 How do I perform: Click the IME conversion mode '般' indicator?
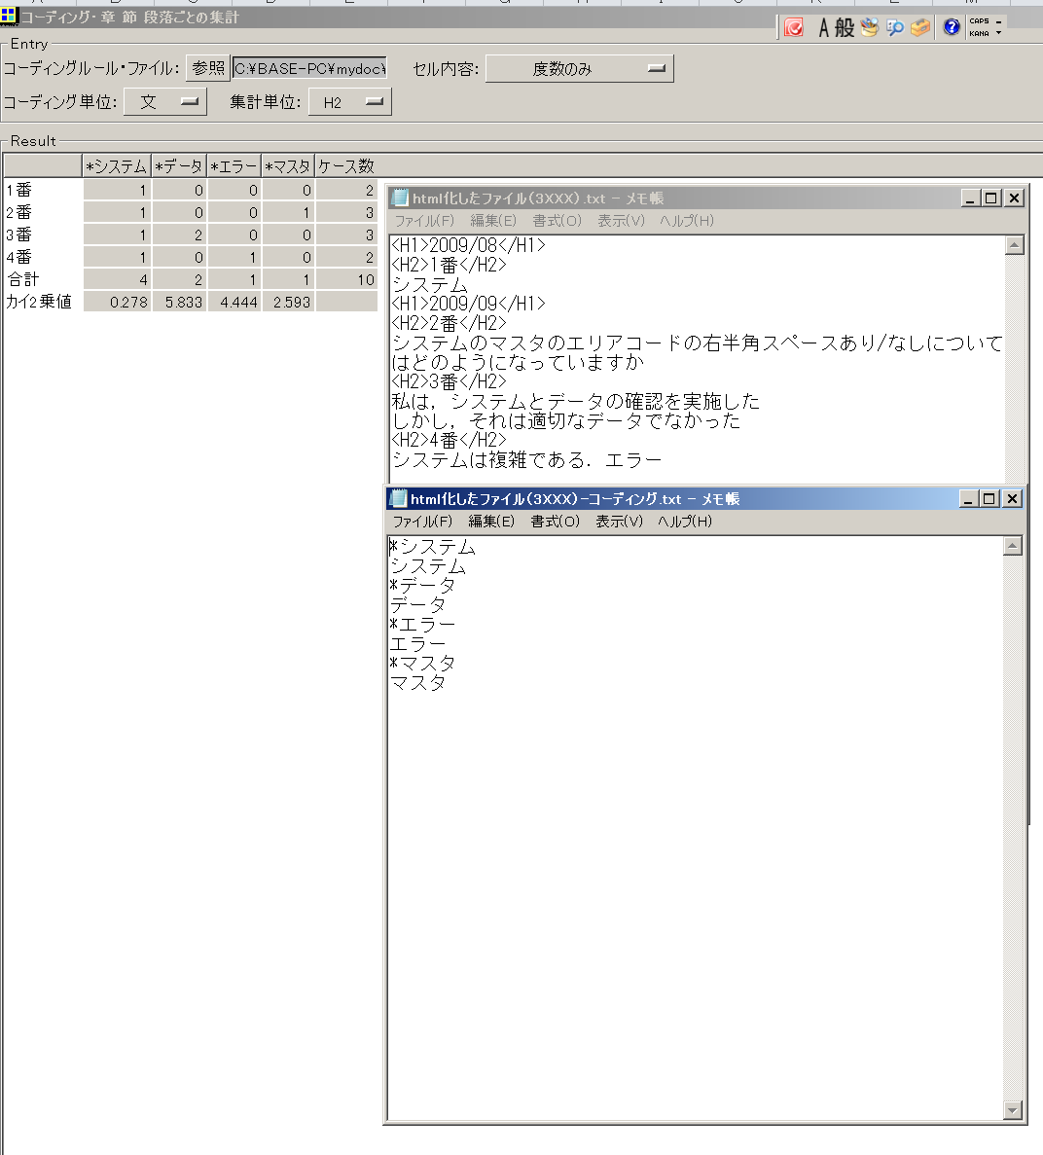pyautogui.click(x=845, y=28)
